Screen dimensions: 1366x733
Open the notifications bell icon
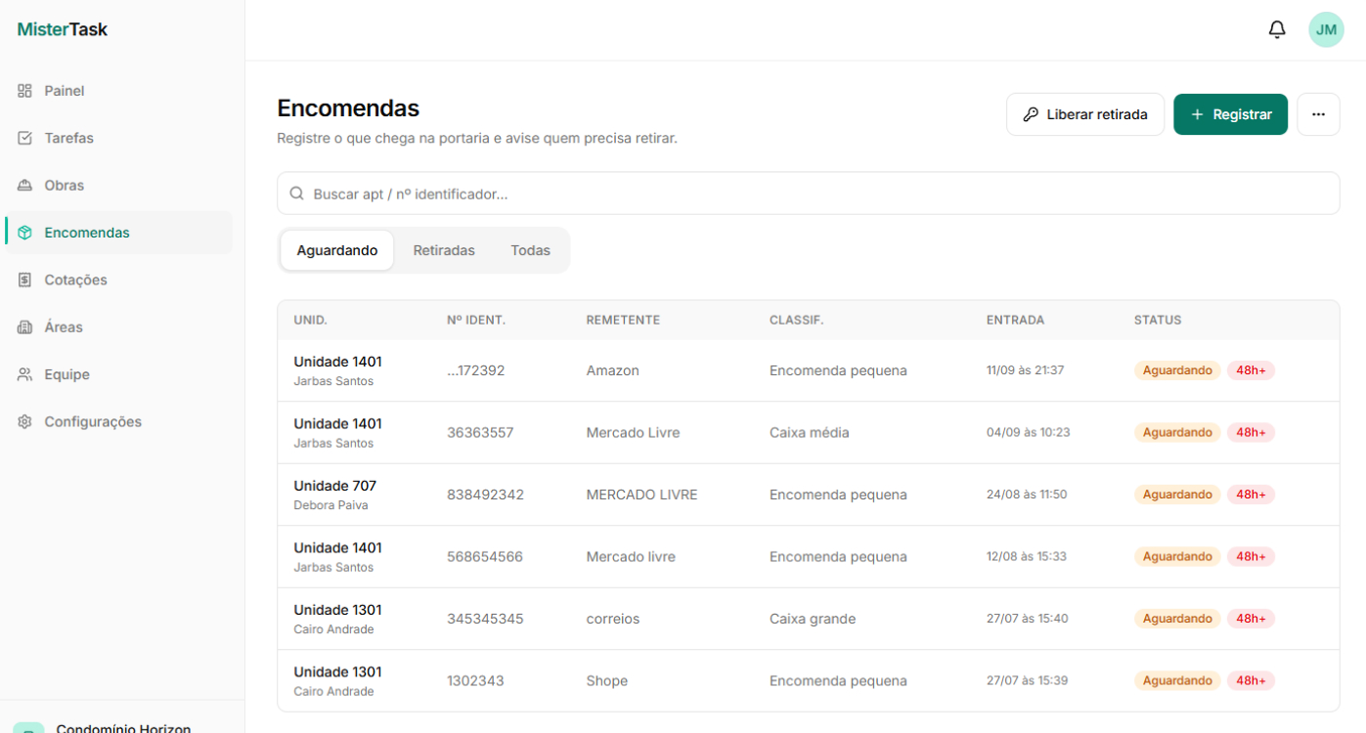[1277, 30]
